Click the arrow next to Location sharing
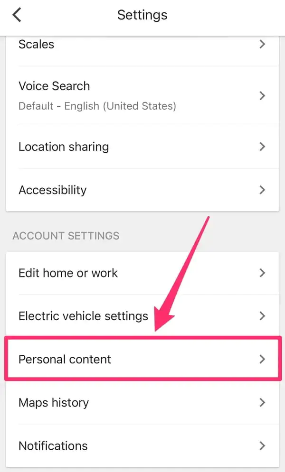The height and width of the screenshot is (472, 285). click(262, 147)
